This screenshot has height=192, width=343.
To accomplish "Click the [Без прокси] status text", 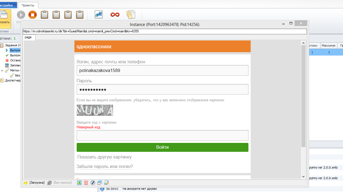I will [63, 183].
